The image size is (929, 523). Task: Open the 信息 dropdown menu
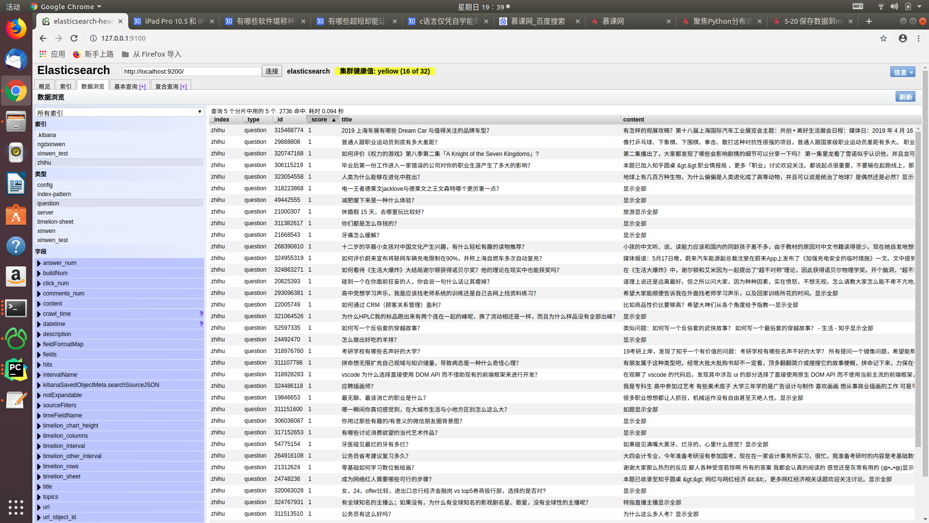(902, 72)
